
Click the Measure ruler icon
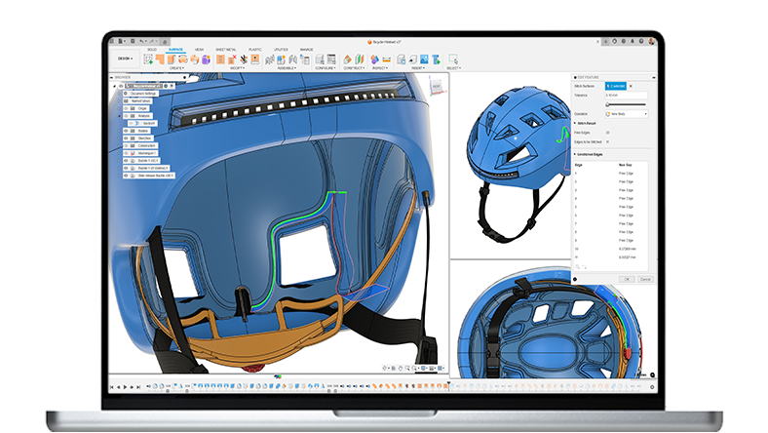pyautogui.click(x=387, y=59)
